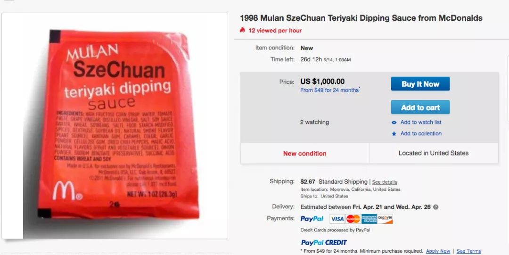Click the Visa card icon
This screenshot has width=509, height=255.
(337, 219)
